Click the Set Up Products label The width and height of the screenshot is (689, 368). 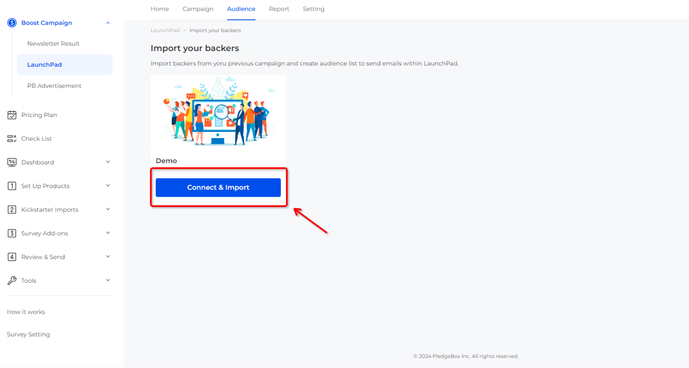pyautogui.click(x=45, y=186)
